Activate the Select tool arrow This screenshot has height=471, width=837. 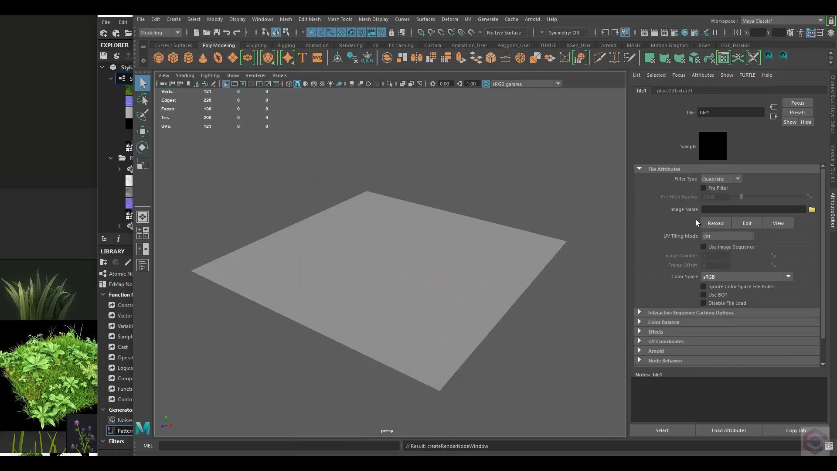coord(143,83)
